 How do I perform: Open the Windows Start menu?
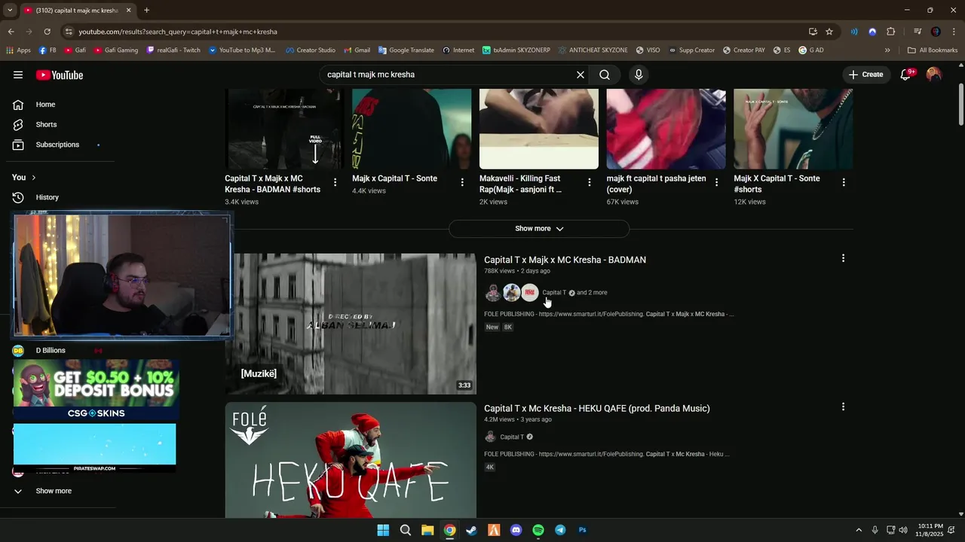[x=383, y=530]
